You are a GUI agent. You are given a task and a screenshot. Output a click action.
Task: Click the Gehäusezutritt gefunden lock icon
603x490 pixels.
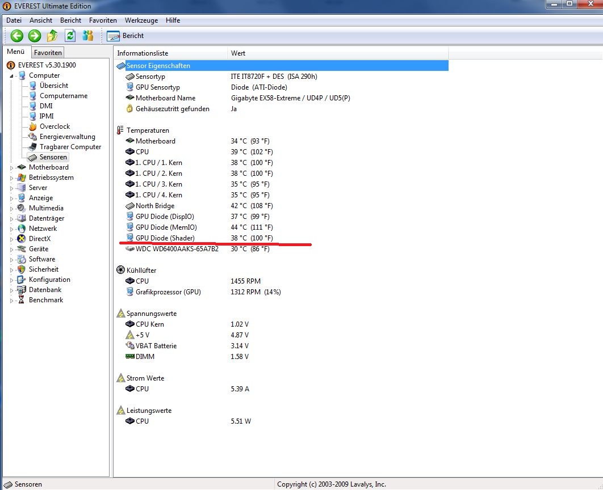129,109
